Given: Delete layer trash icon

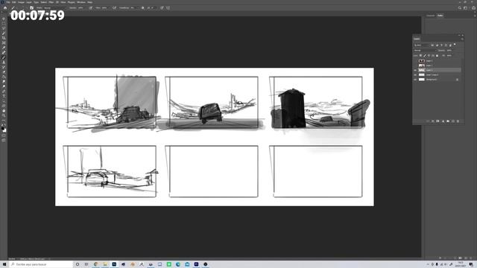Looking at the screenshot, I should pos(458,121).
